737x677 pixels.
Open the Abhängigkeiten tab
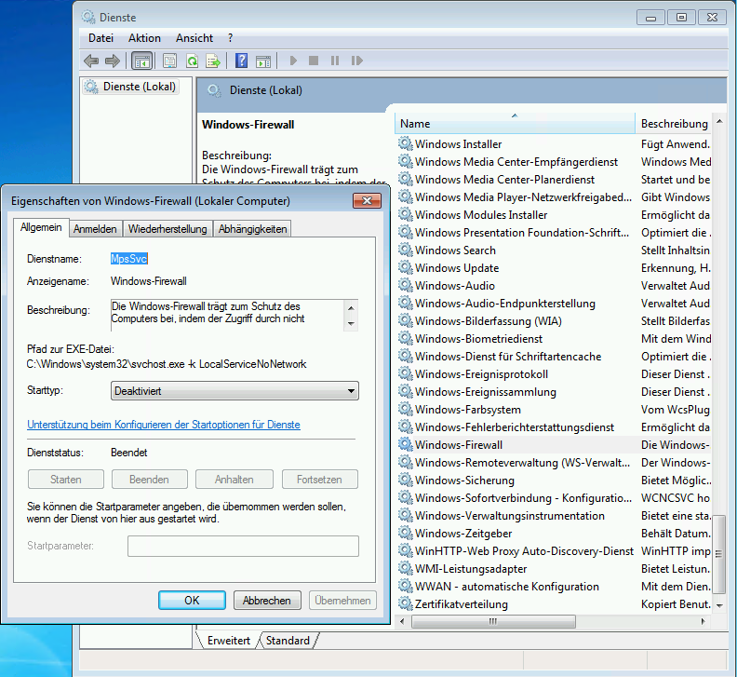tap(253, 229)
